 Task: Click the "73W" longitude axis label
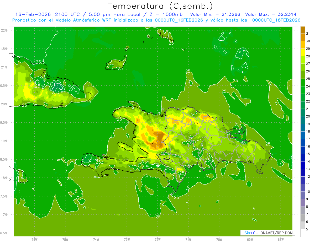pos(127,240)
